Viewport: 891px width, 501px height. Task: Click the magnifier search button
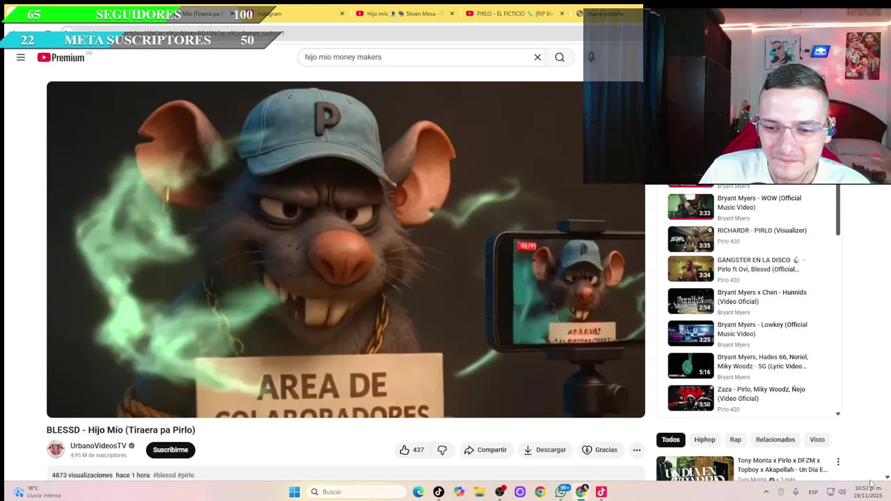click(x=560, y=57)
